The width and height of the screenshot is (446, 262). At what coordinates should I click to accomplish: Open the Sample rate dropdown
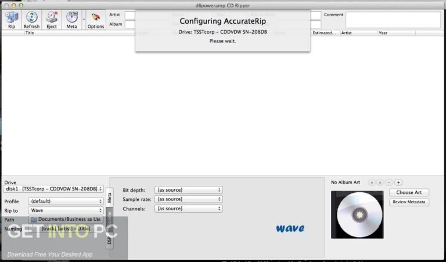[189, 199]
